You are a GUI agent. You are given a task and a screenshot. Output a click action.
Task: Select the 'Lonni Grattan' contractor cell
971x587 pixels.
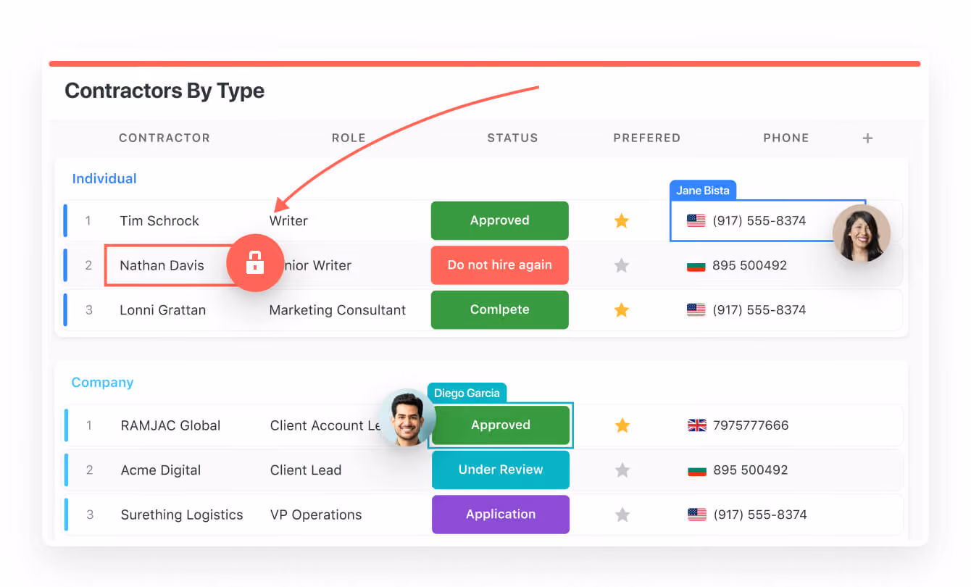[x=163, y=310]
